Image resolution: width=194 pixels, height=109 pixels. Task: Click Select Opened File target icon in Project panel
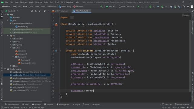tap(32, 11)
